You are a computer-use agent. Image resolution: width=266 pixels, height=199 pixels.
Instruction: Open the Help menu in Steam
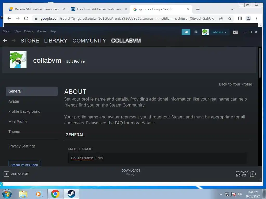point(53,31)
